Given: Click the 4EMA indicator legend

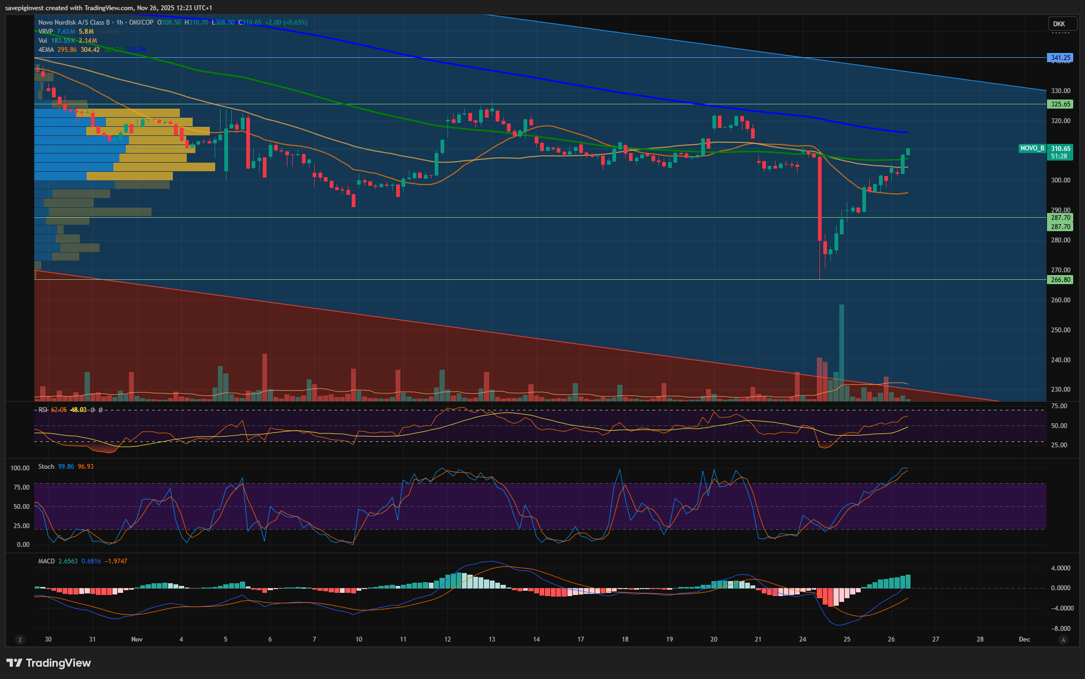Looking at the screenshot, I should pos(46,50).
